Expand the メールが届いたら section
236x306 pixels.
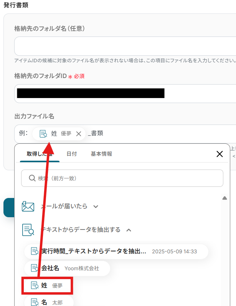coord(96,206)
